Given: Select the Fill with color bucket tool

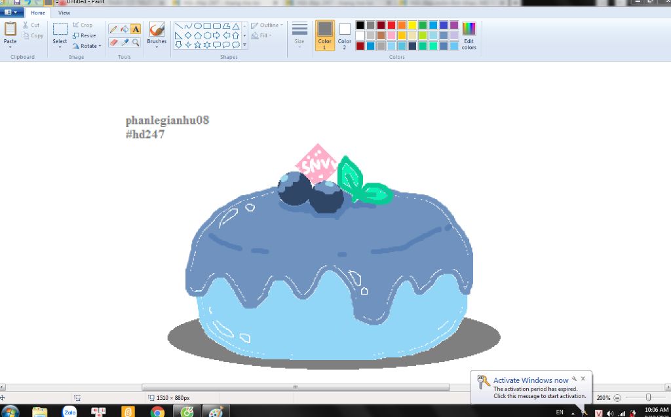Looking at the screenshot, I should [x=125, y=29].
